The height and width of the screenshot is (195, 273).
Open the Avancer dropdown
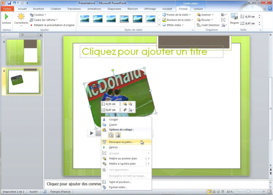(x=205, y=15)
